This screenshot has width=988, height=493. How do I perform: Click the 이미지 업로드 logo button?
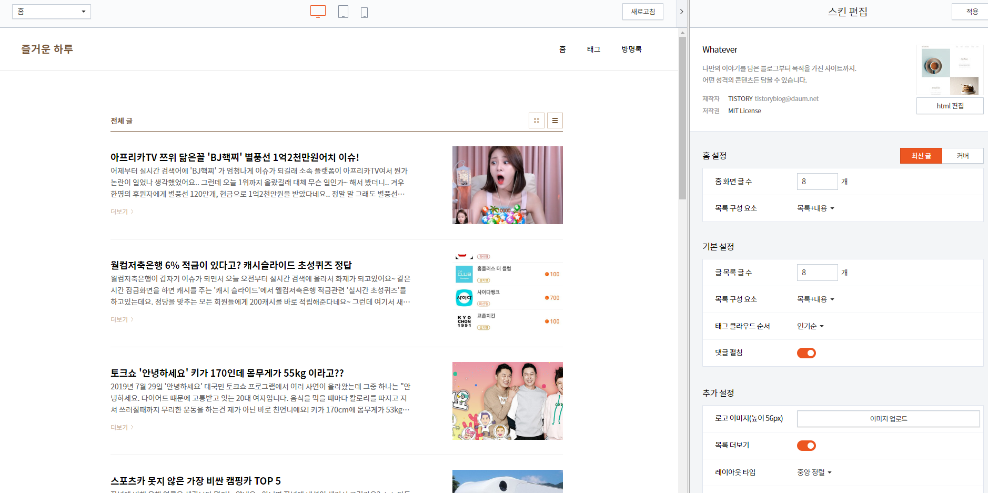click(x=888, y=419)
